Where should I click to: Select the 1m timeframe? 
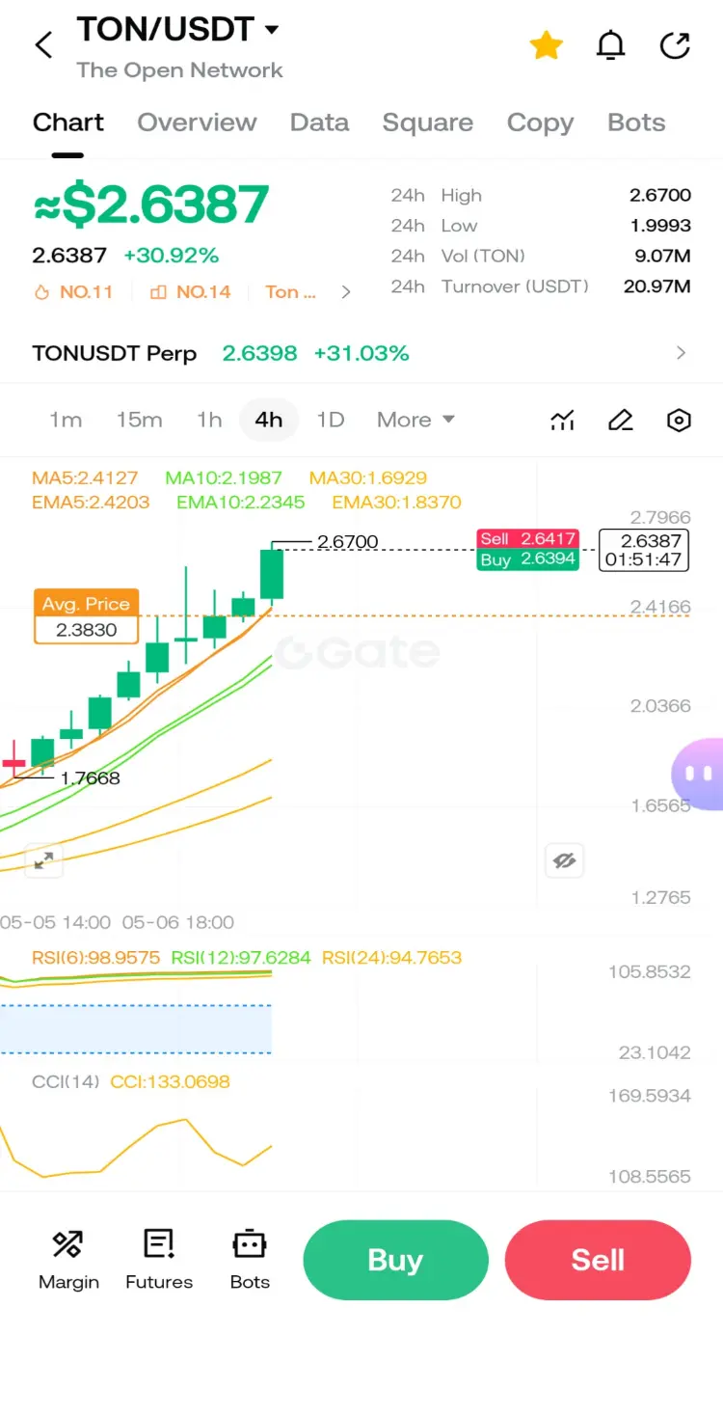tap(66, 420)
